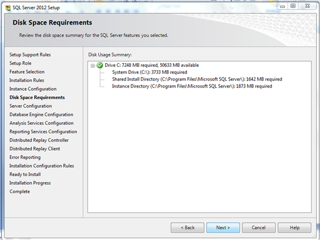Select Reporting Services Configuration step

click(43, 132)
